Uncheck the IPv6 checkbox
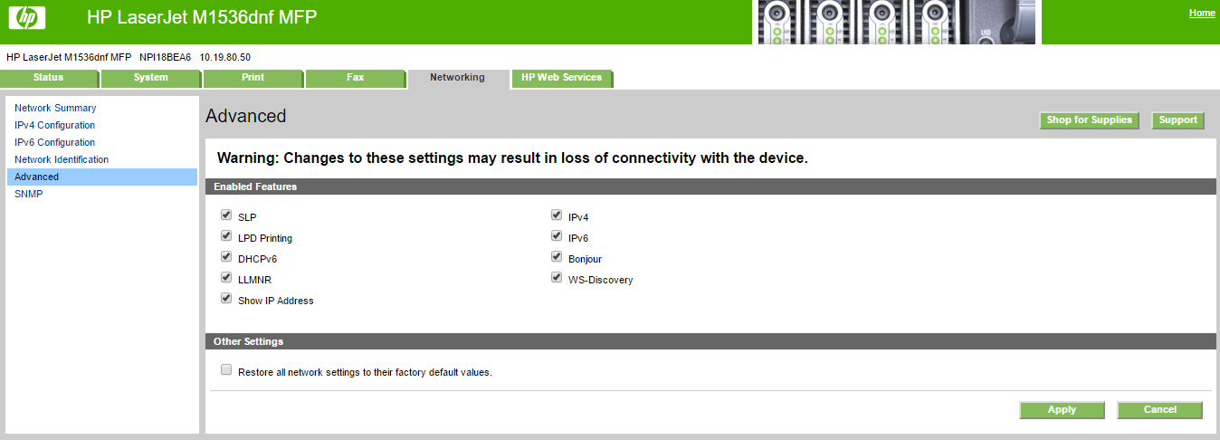Viewport: 1220px width, 440px height. pos(557,236)
